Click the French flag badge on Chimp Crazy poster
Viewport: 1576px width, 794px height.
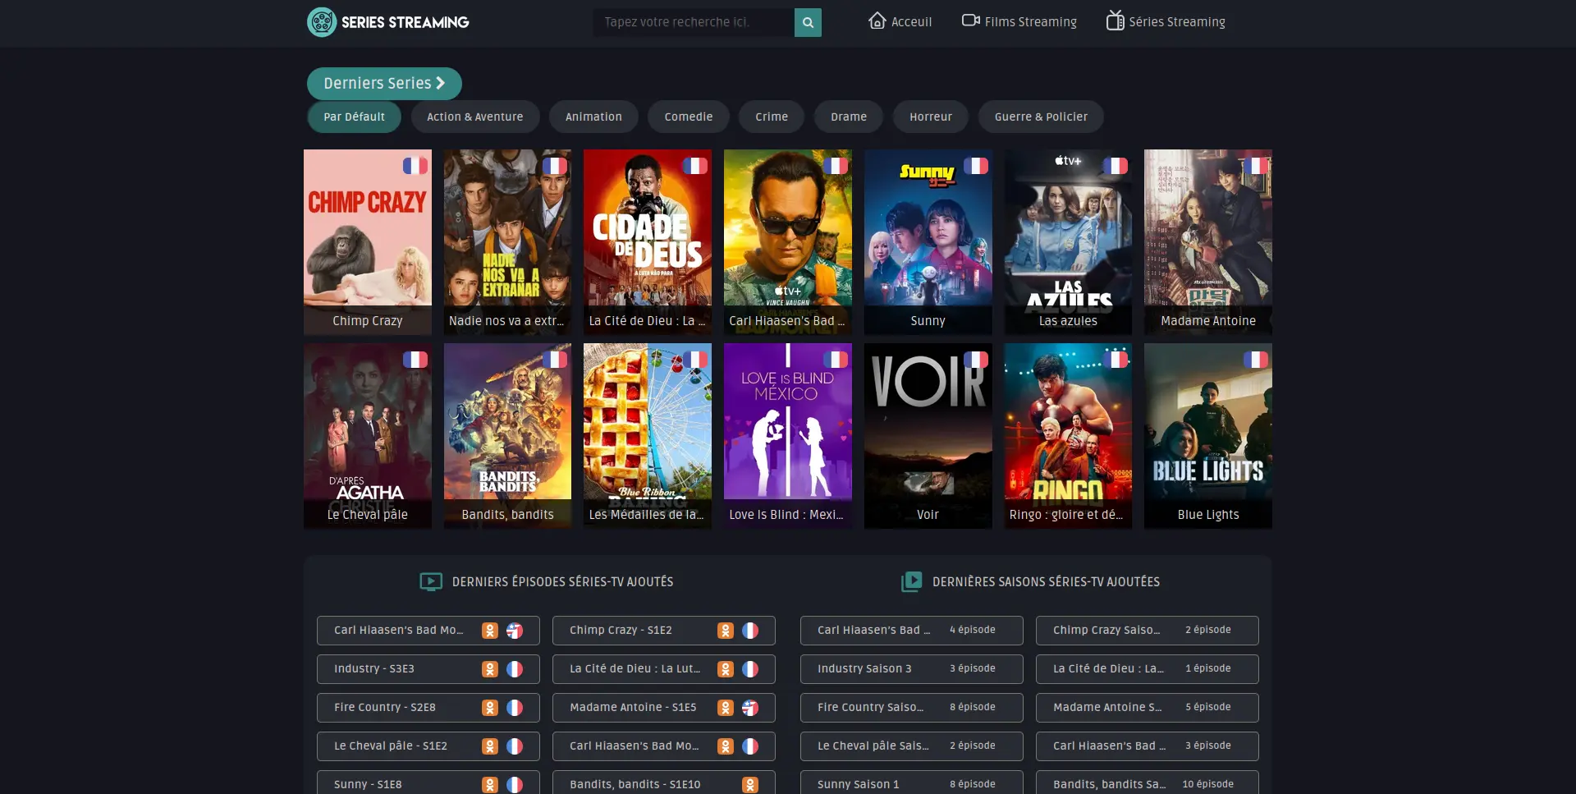[x=415, y=166]
